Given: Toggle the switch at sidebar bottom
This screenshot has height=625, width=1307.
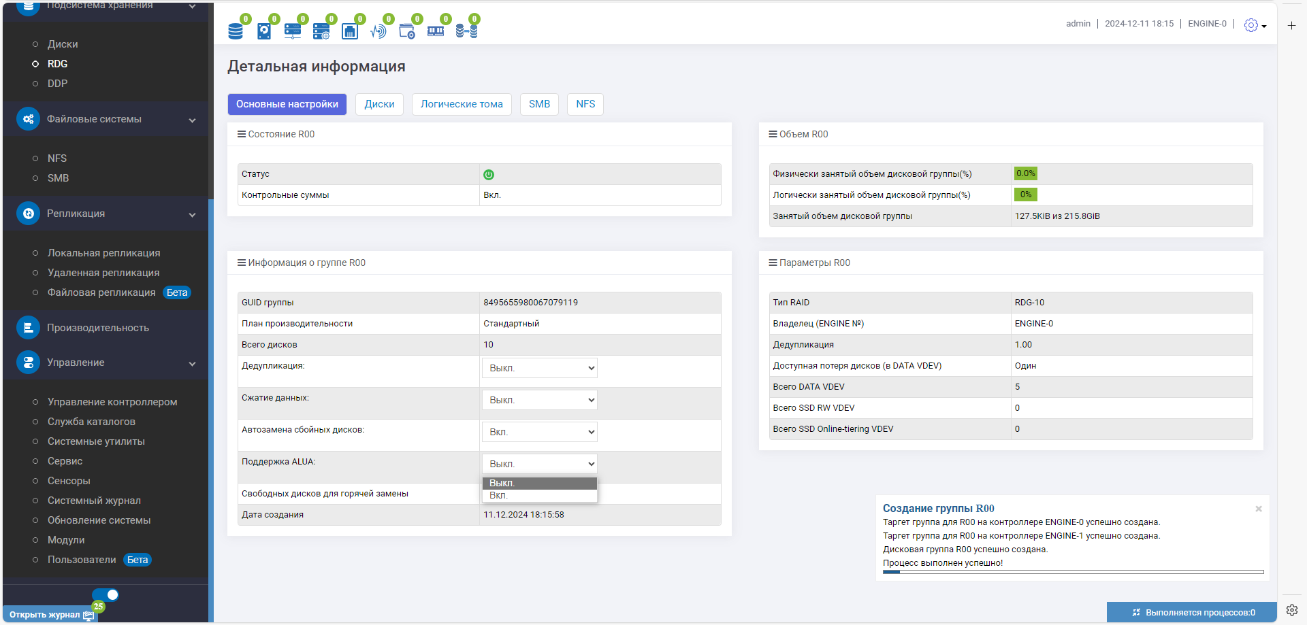Looking at the screenshot, I should click(x=106, y=595).
